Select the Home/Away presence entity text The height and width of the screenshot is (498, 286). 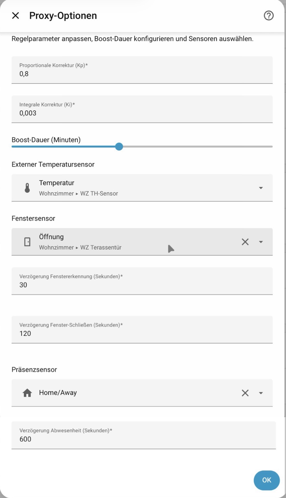(58, 393)
